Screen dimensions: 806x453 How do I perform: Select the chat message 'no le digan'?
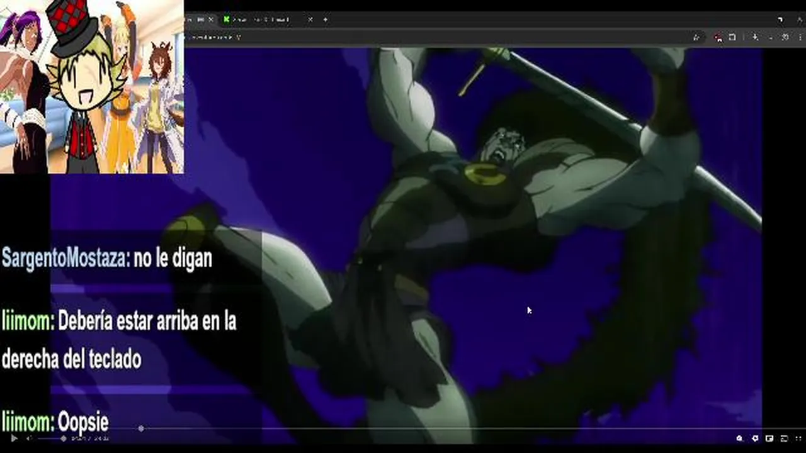tap(173, 257)
